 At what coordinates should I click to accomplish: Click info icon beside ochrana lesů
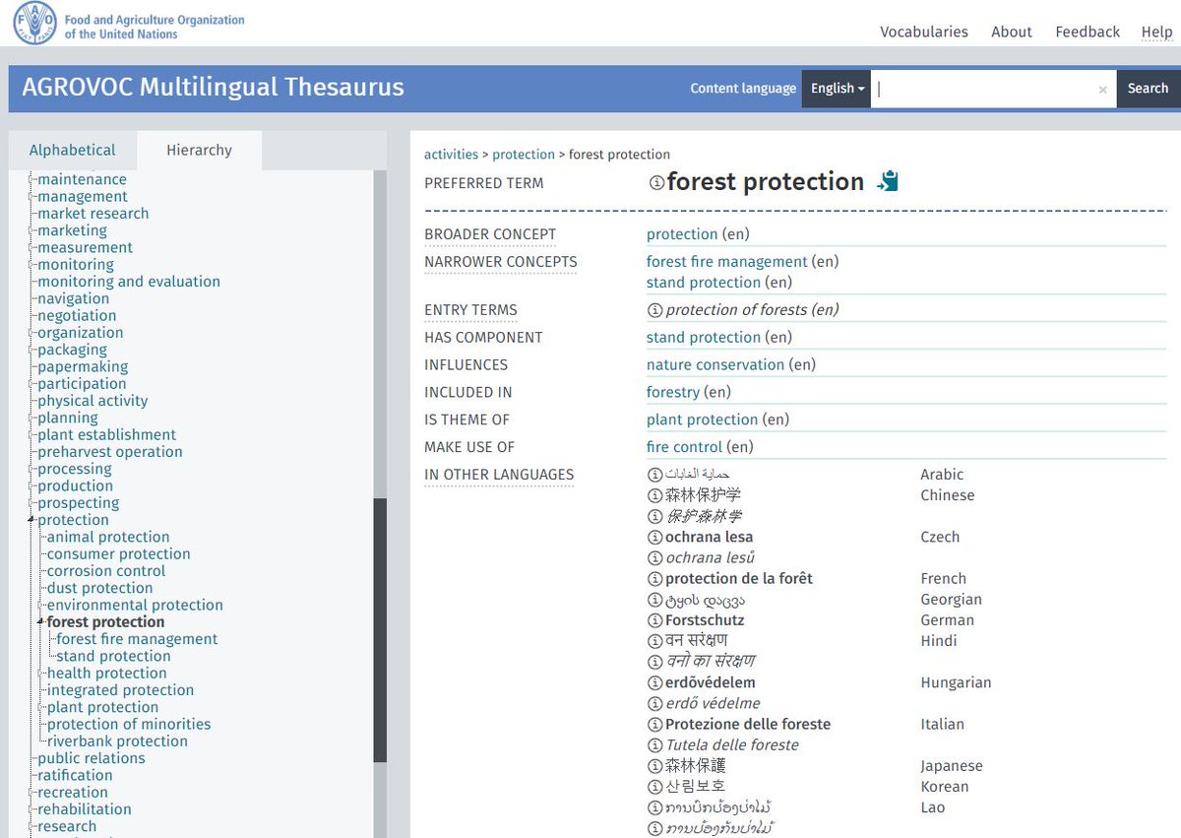(654, 558)
